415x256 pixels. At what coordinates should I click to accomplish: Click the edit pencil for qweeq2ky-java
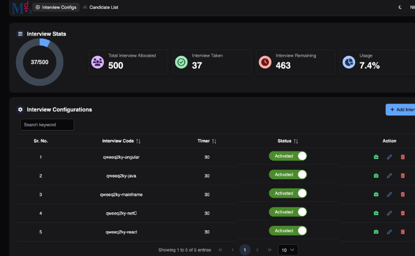[390, 176]
